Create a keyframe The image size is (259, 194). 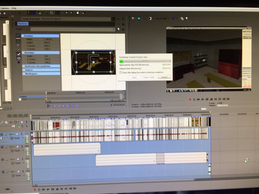pos(73,106)
